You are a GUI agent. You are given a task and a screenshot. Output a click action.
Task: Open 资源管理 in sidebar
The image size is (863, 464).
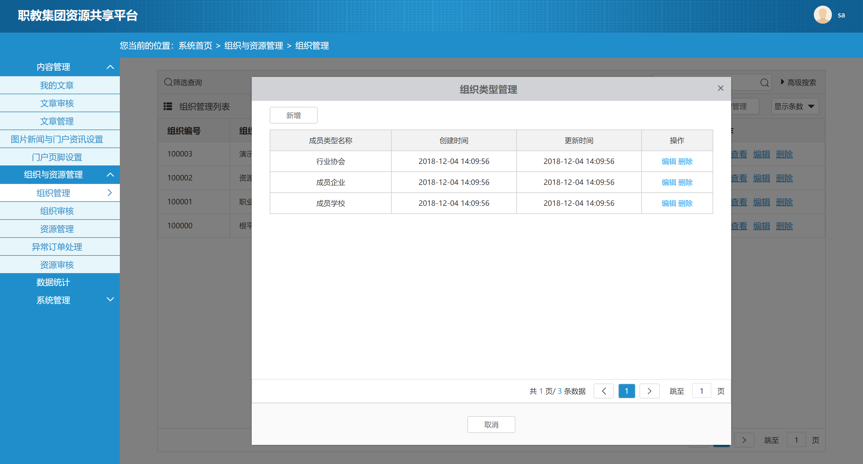coord(57,229)
